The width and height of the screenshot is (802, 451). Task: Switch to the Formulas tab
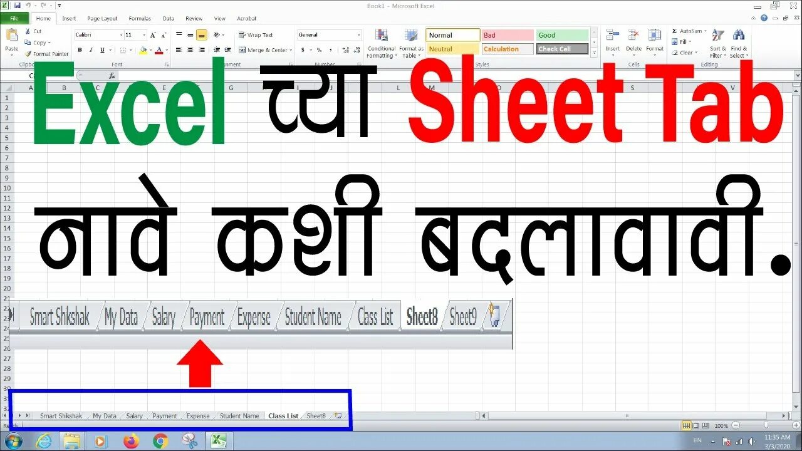click(140, 19)
